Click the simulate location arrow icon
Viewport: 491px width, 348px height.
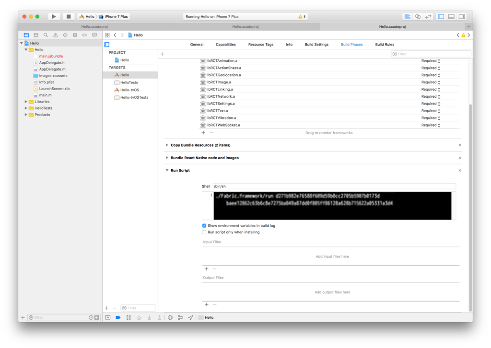[x=191, y=317]
